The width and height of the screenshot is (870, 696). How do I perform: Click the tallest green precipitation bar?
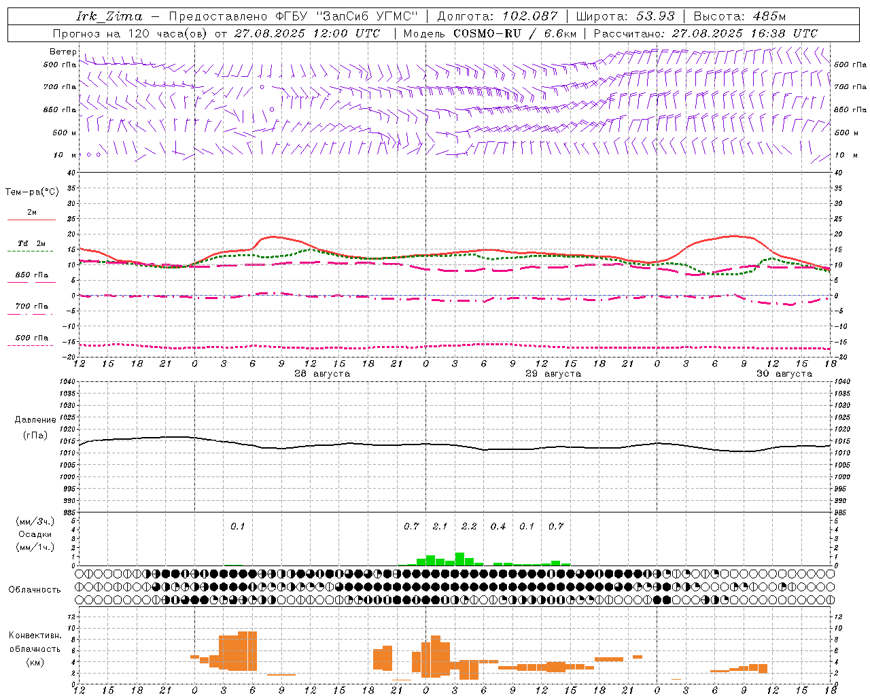pyautogui.click(x=459, y=559)
